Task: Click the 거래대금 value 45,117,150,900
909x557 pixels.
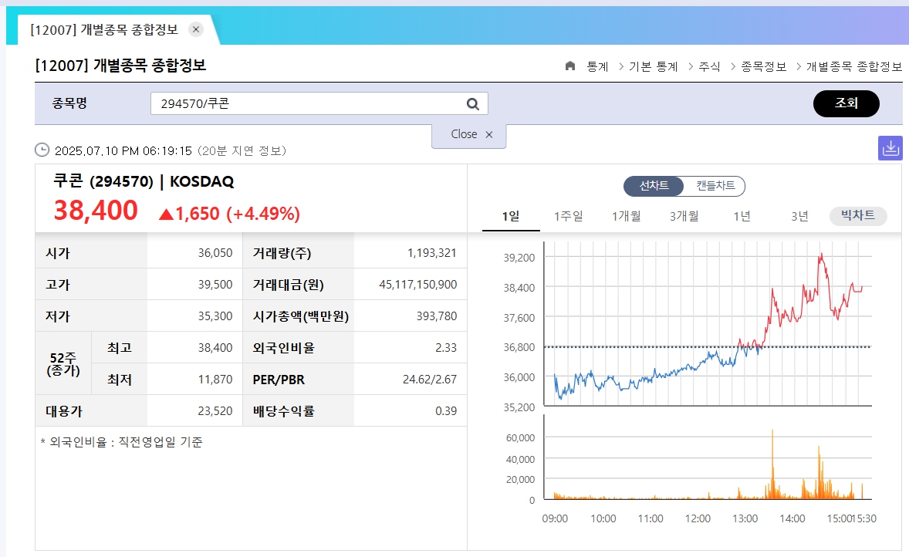Action: [418, 285]
